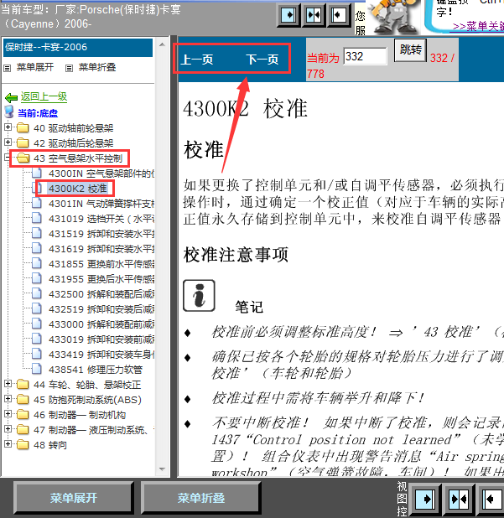
Task: Open 433419 拆卸和安装车身 item
Action: [101, 355]
